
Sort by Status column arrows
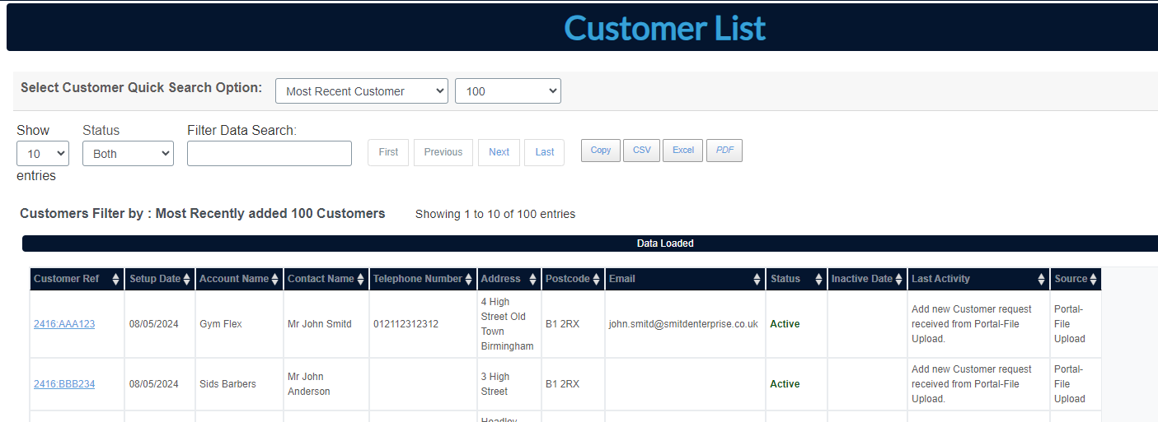pos(818,280)
